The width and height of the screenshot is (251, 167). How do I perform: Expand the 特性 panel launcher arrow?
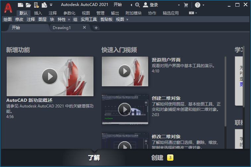[x=69, y=20]
